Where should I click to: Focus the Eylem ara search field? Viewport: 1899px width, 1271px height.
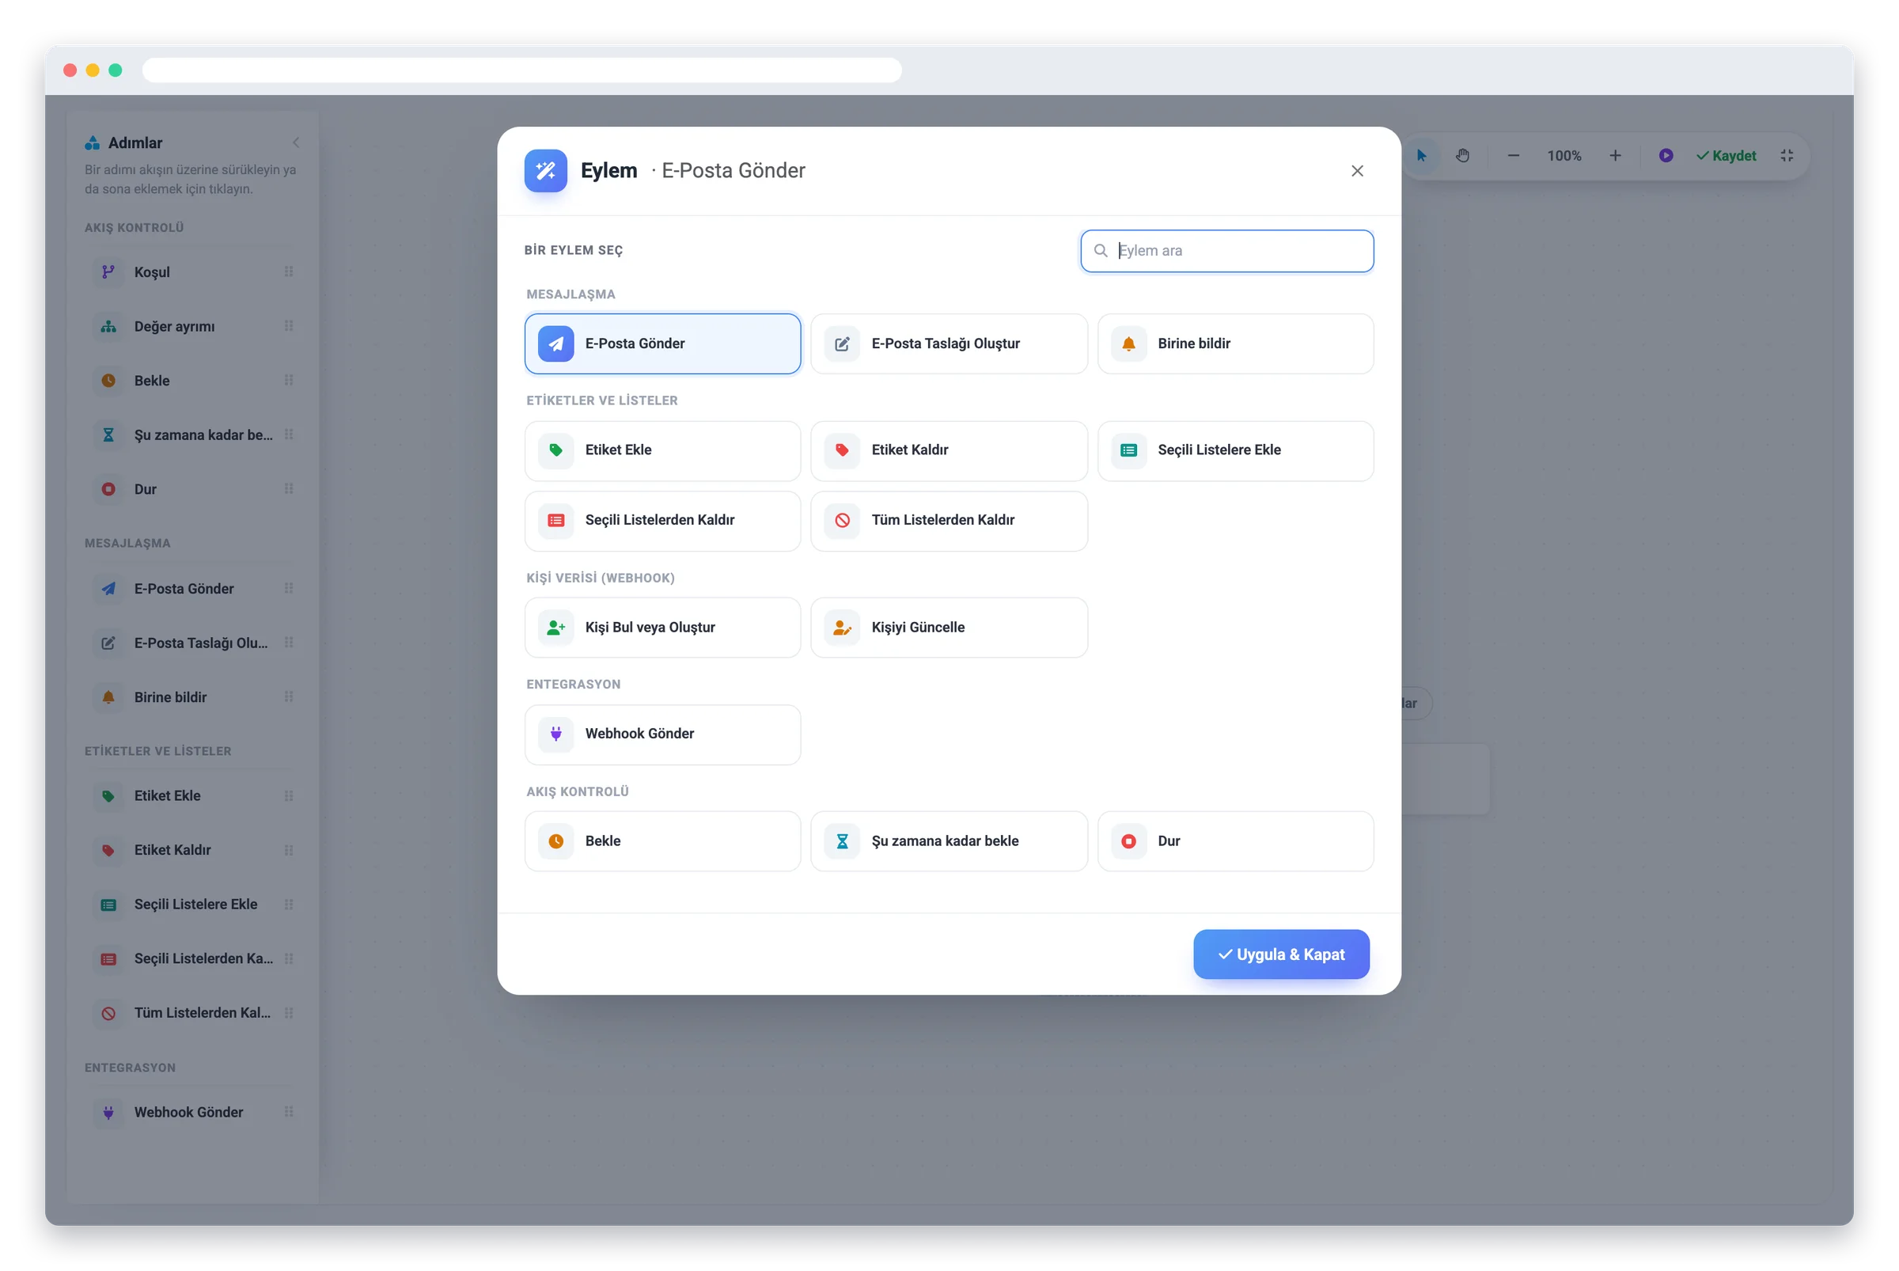[x=1226, y=250]
